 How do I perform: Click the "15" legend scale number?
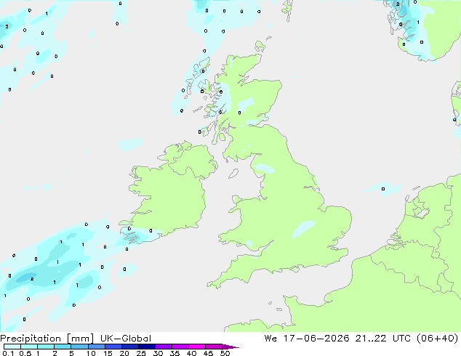point(108,353)
